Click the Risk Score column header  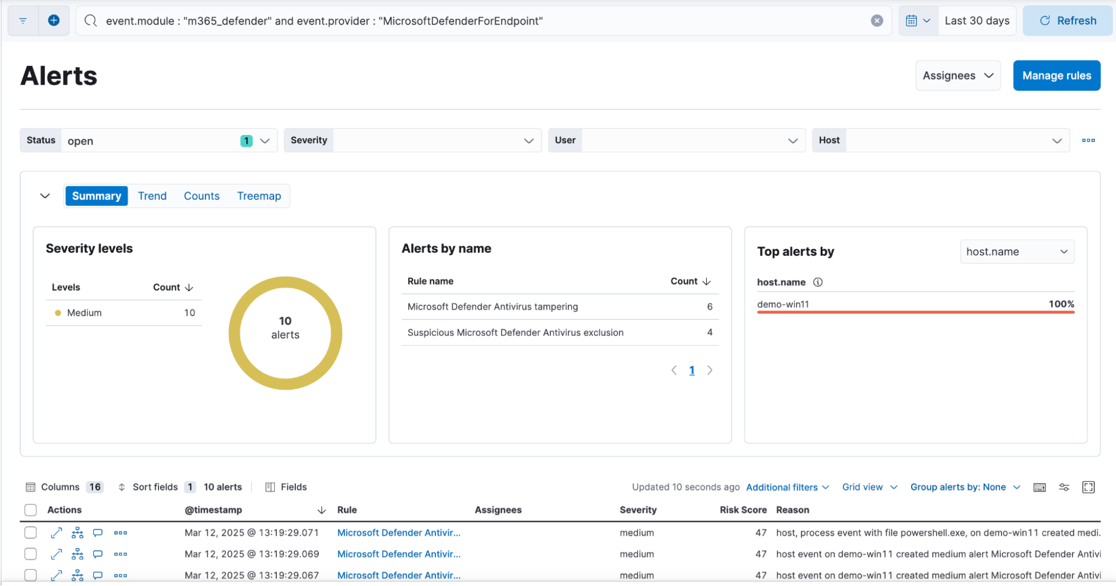743,510
